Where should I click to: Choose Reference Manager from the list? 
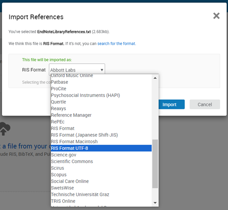click(x=101, y=115)
